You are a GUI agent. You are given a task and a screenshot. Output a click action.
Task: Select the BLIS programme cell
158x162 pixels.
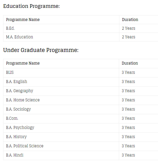(61, 73)
